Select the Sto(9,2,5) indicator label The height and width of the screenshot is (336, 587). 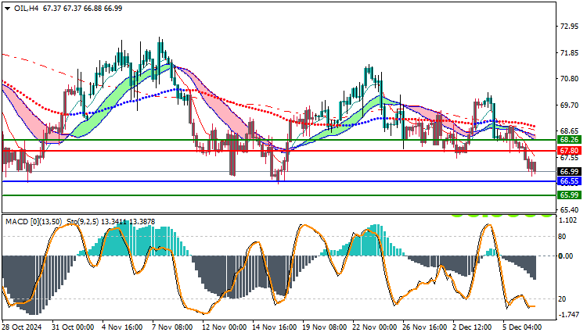coord(83,222)
